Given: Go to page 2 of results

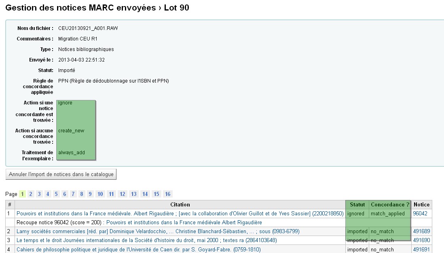Looking at the screenshot, I should point(31,194).
